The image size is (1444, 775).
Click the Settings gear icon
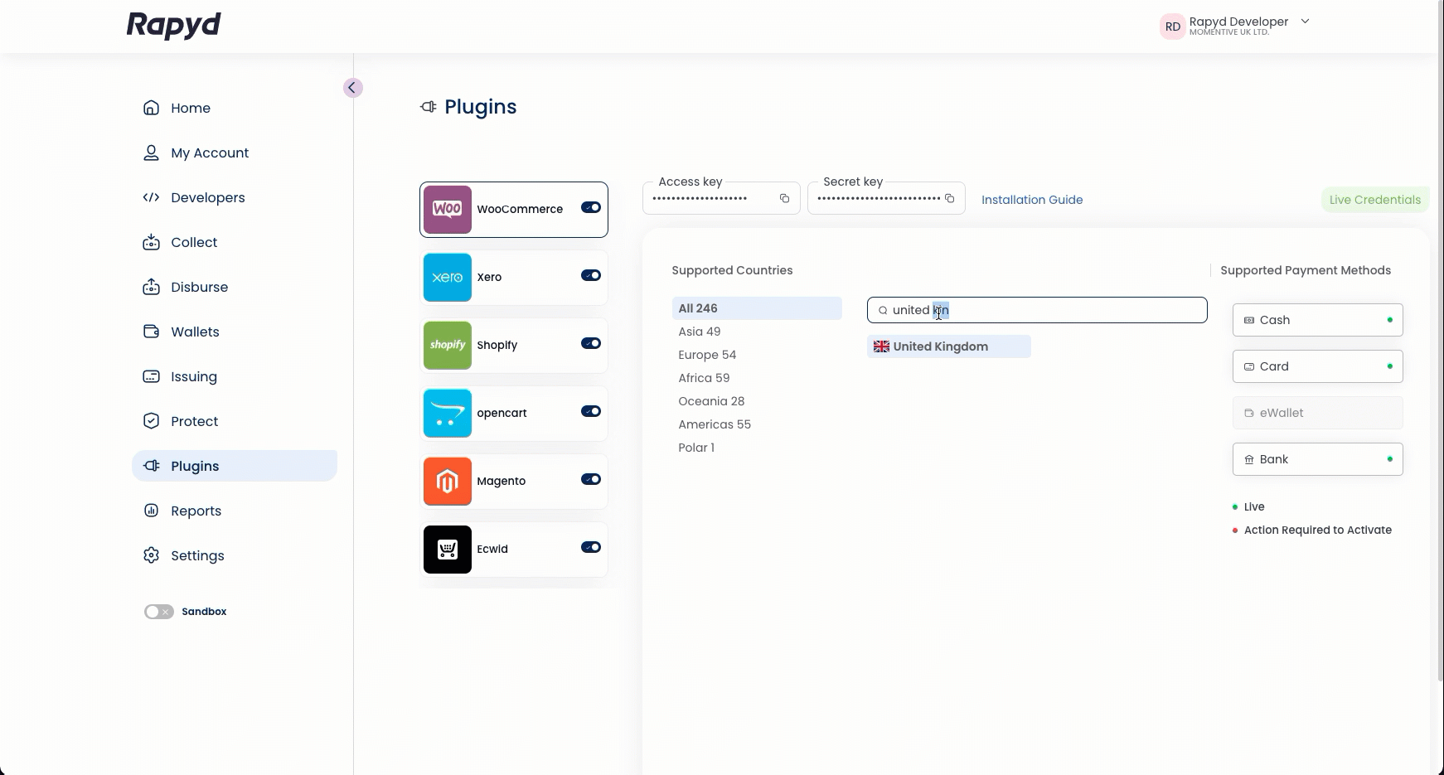(151, 555)
